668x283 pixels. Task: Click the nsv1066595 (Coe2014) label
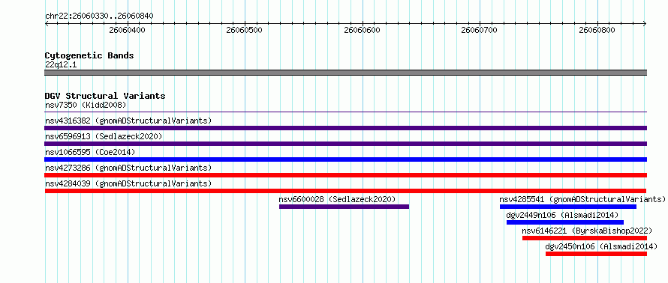[90, 152]
